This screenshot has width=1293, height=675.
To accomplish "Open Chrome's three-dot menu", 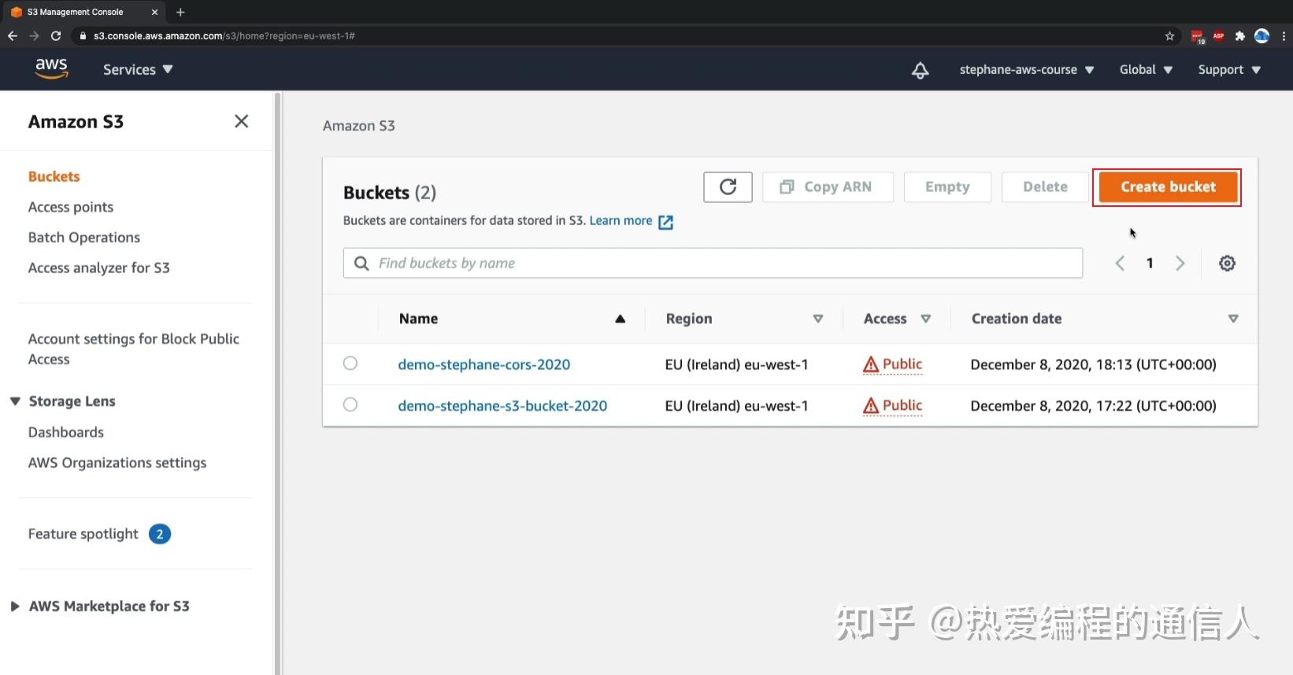I will tap(1284, 35).
